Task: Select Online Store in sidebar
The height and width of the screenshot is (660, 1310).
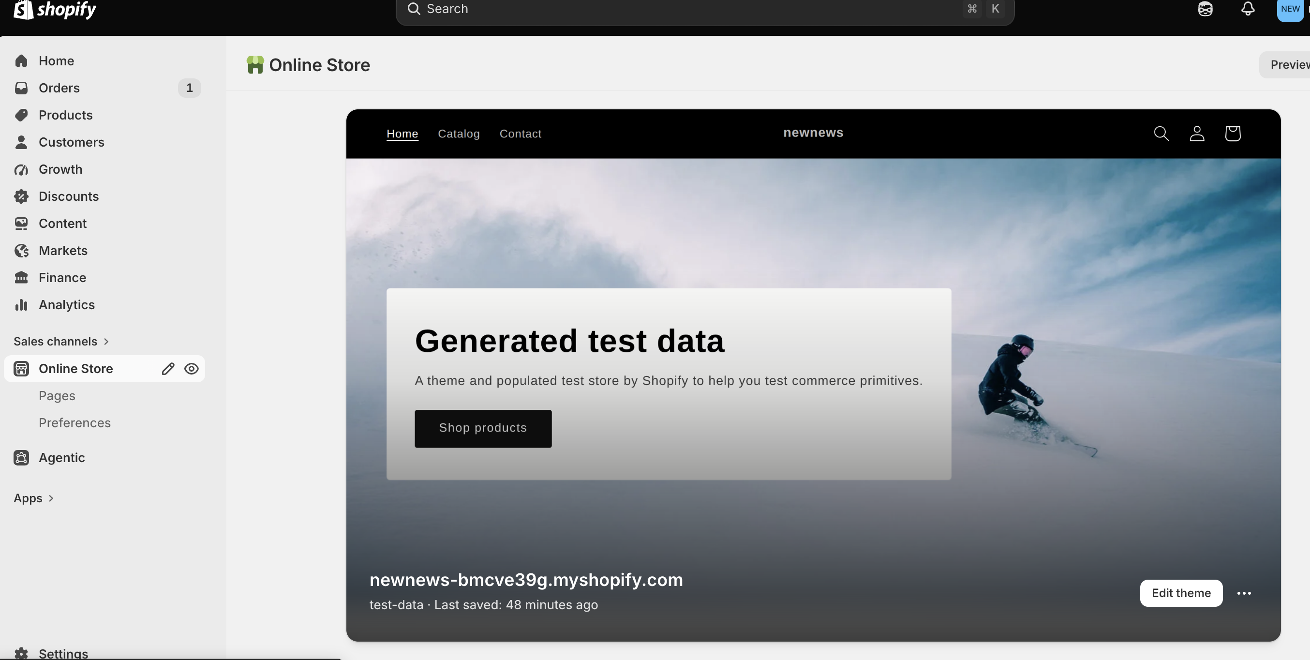Action: tap(104, 369)
